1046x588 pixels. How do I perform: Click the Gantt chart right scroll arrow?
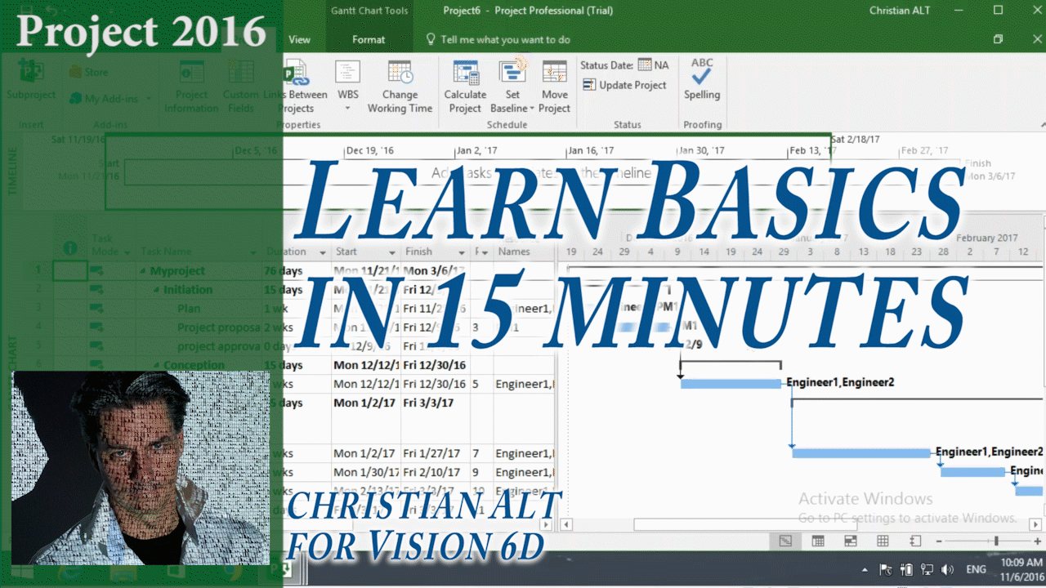(1036, 524)
